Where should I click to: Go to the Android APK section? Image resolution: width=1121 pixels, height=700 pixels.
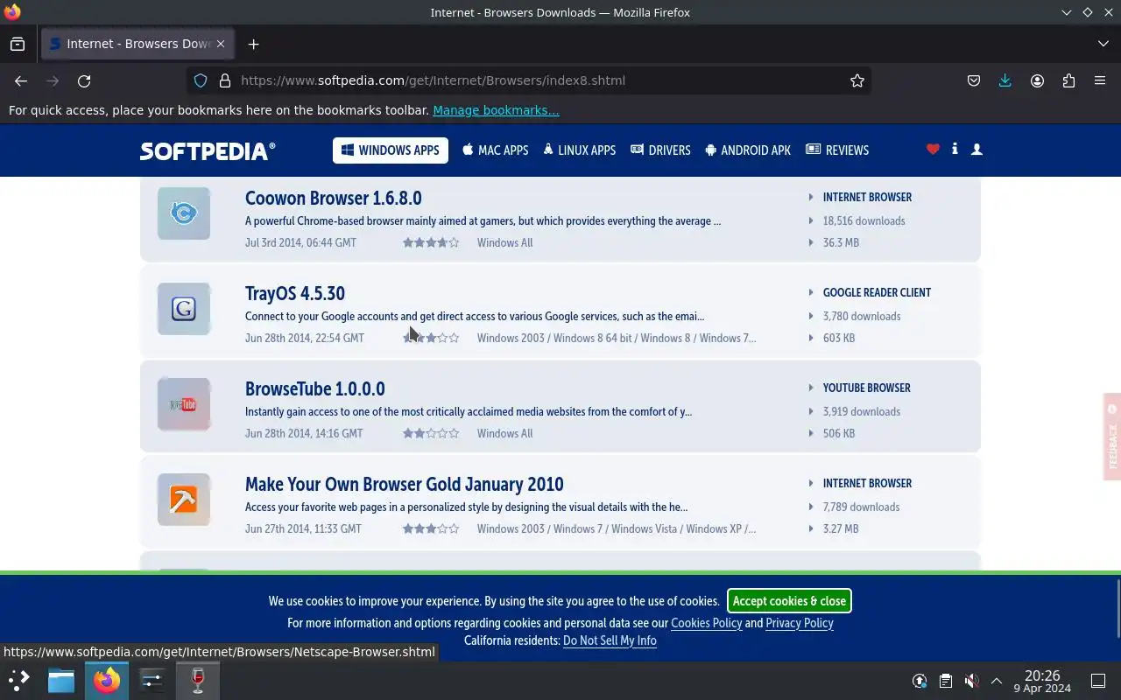pyautogui.click(x=748, y=150)
